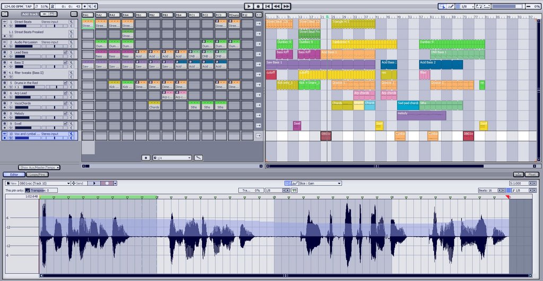Image resolution: width=543 pixels, height=281 pixels.
Task: Toggle Show Aux/Master/Tempo expander
Action: [39, 168]
